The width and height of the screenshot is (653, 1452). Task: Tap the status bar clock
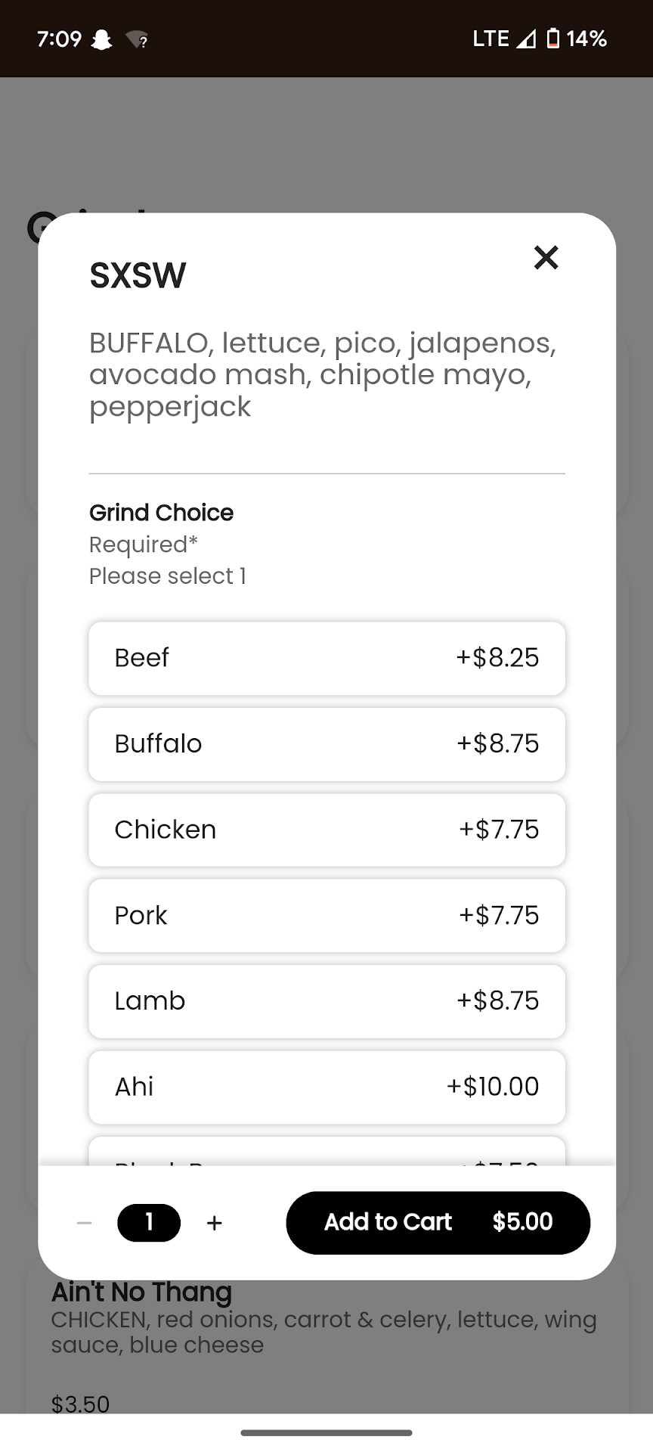[x=59, y=39]
